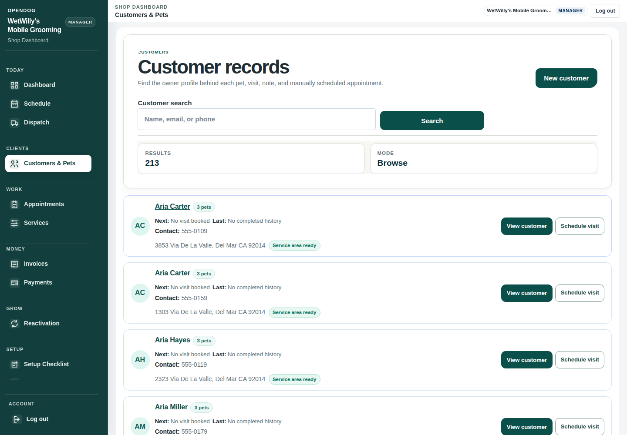The width and height of the screenshot is (627, 435).
Task: Click Log out in the top bar
Action: pos(605,11)
